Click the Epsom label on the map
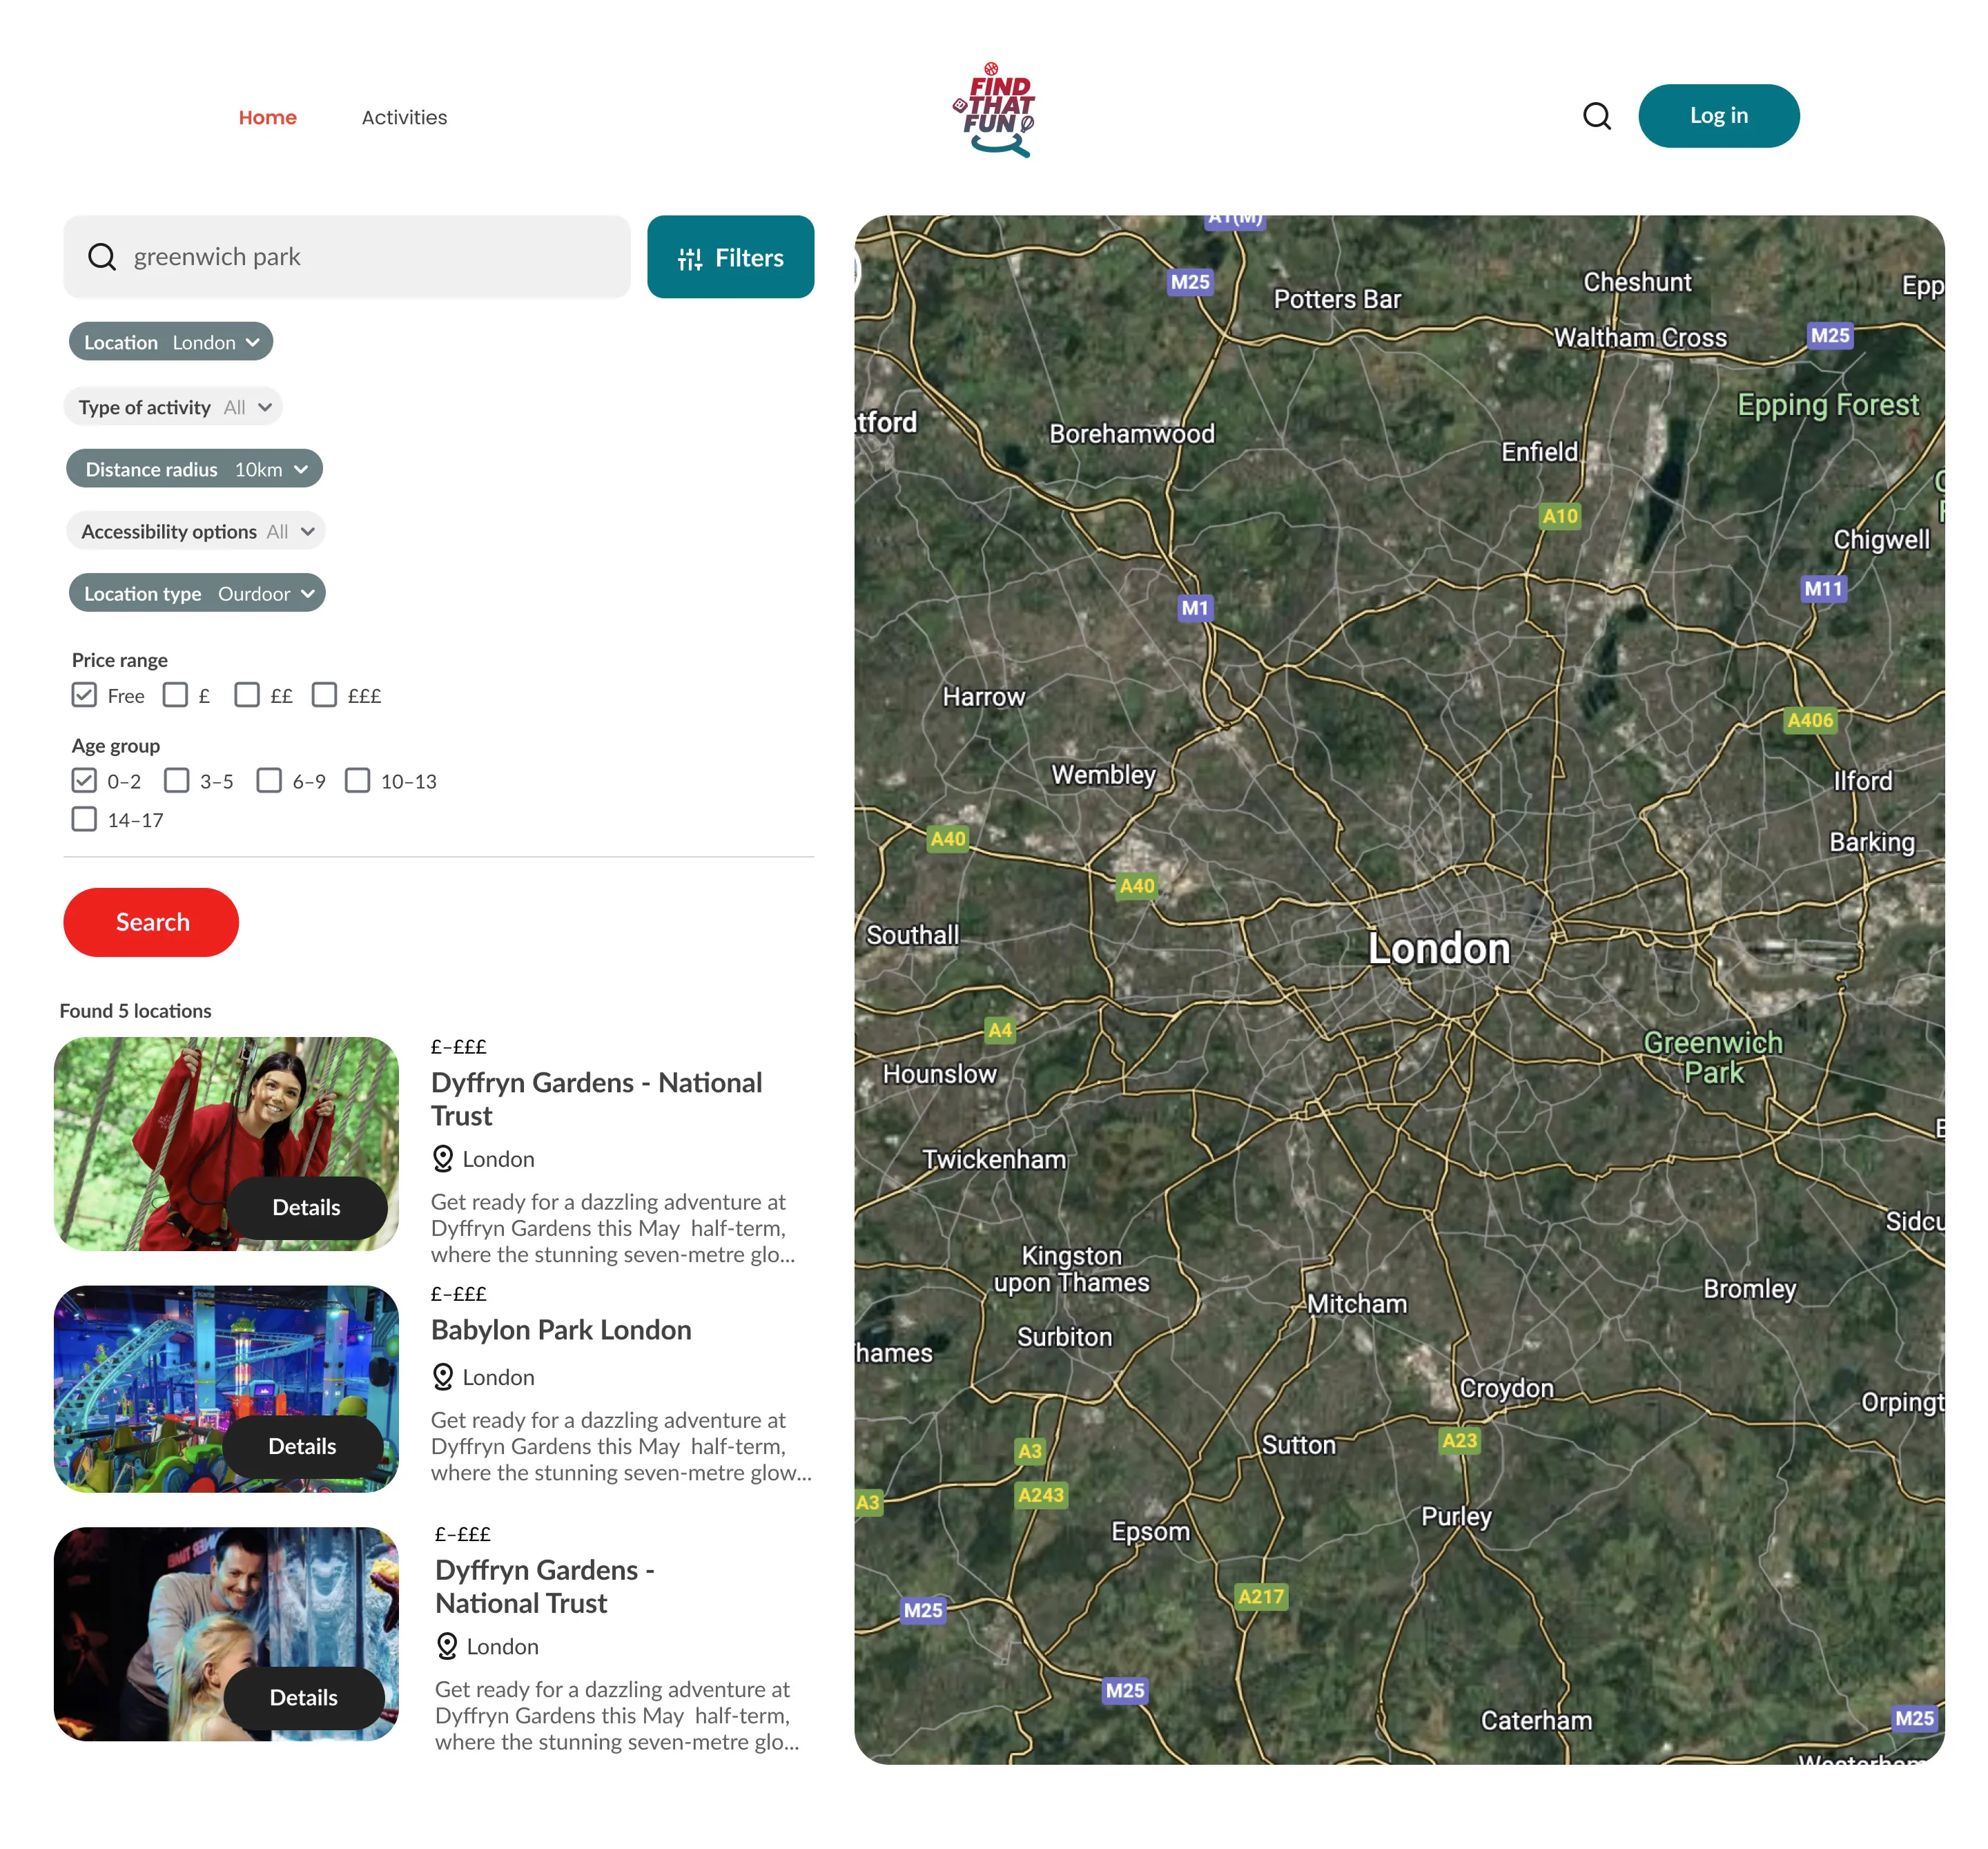The image size is (1988, 1849). (x=1150, y=1533)
